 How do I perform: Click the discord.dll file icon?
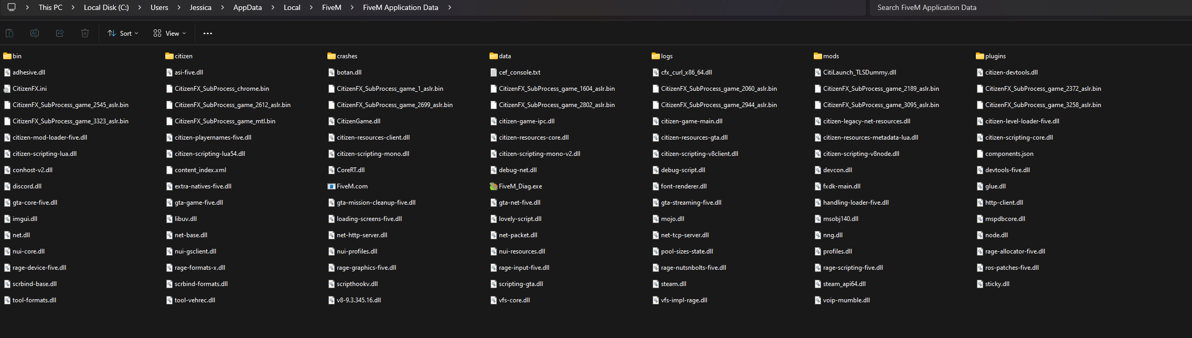(x=7, y=186)
